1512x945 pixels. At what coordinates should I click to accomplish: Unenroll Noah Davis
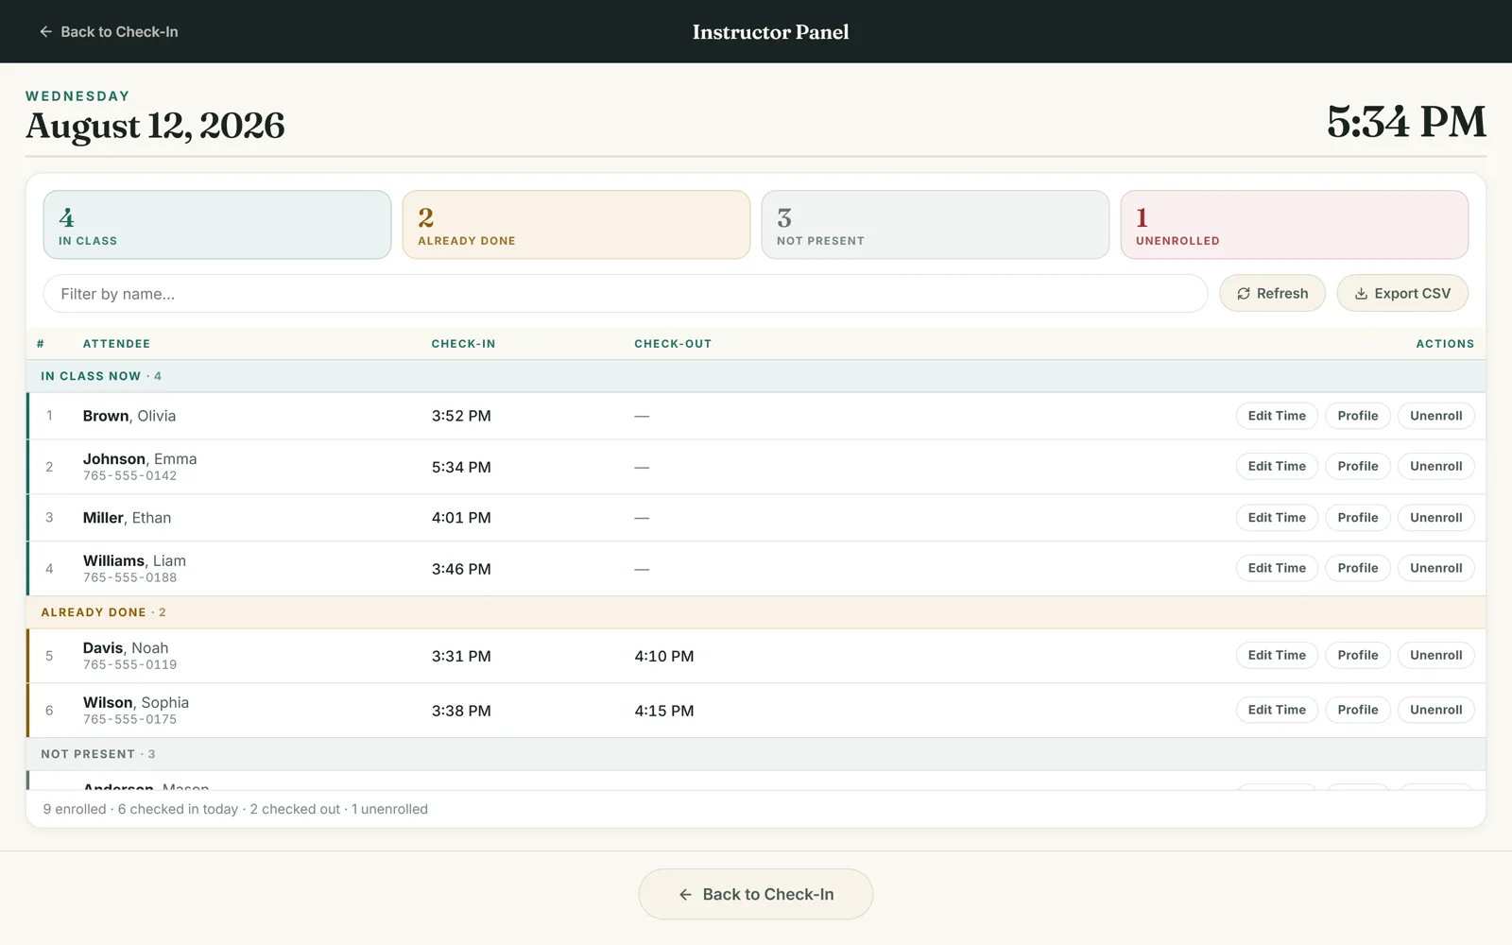coord(1436,656)
